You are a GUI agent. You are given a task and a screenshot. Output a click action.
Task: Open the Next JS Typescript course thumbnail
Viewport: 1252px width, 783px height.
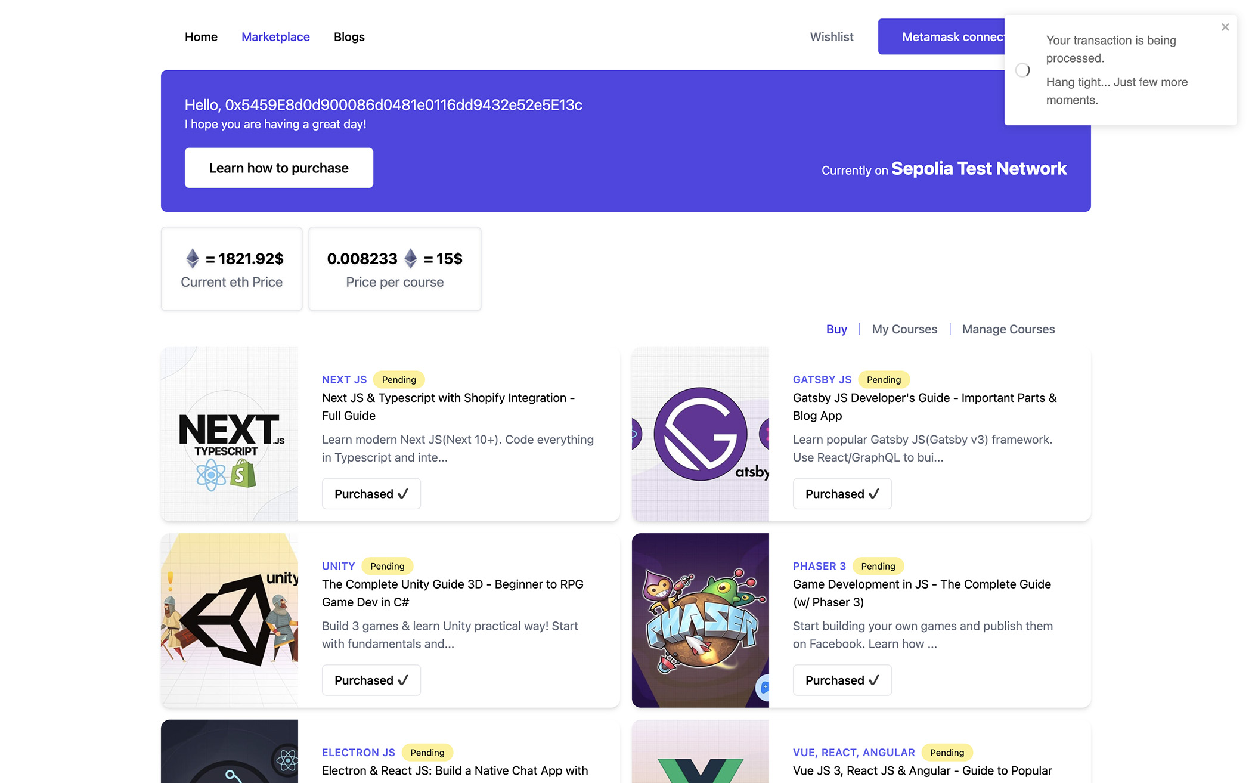pyautogui.click(x=230, y=434)
